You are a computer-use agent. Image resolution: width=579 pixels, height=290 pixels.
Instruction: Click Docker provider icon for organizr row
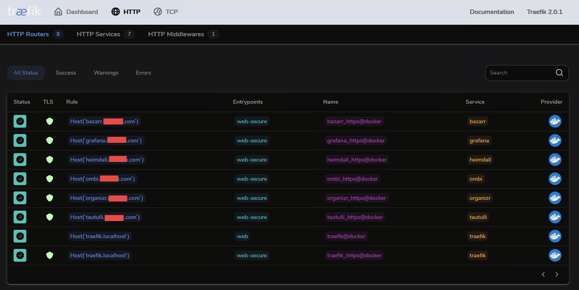(555, 198)
